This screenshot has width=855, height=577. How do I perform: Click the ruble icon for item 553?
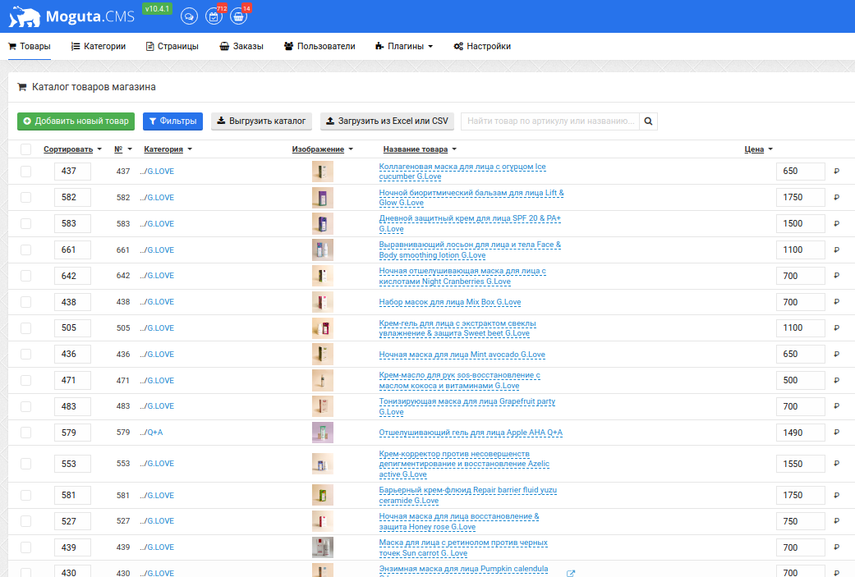pos(836,464)
